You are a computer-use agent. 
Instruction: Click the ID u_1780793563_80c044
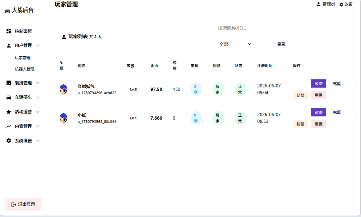[97, 121]
